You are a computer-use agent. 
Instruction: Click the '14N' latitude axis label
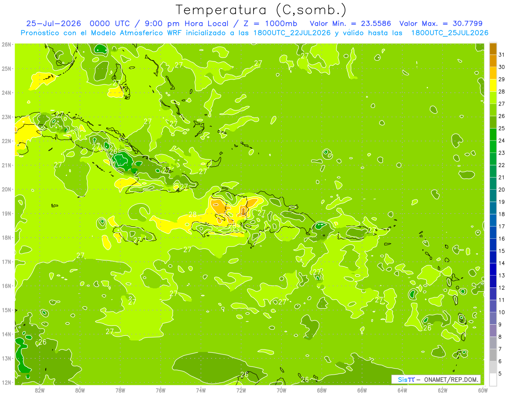[x=6, y=334]
